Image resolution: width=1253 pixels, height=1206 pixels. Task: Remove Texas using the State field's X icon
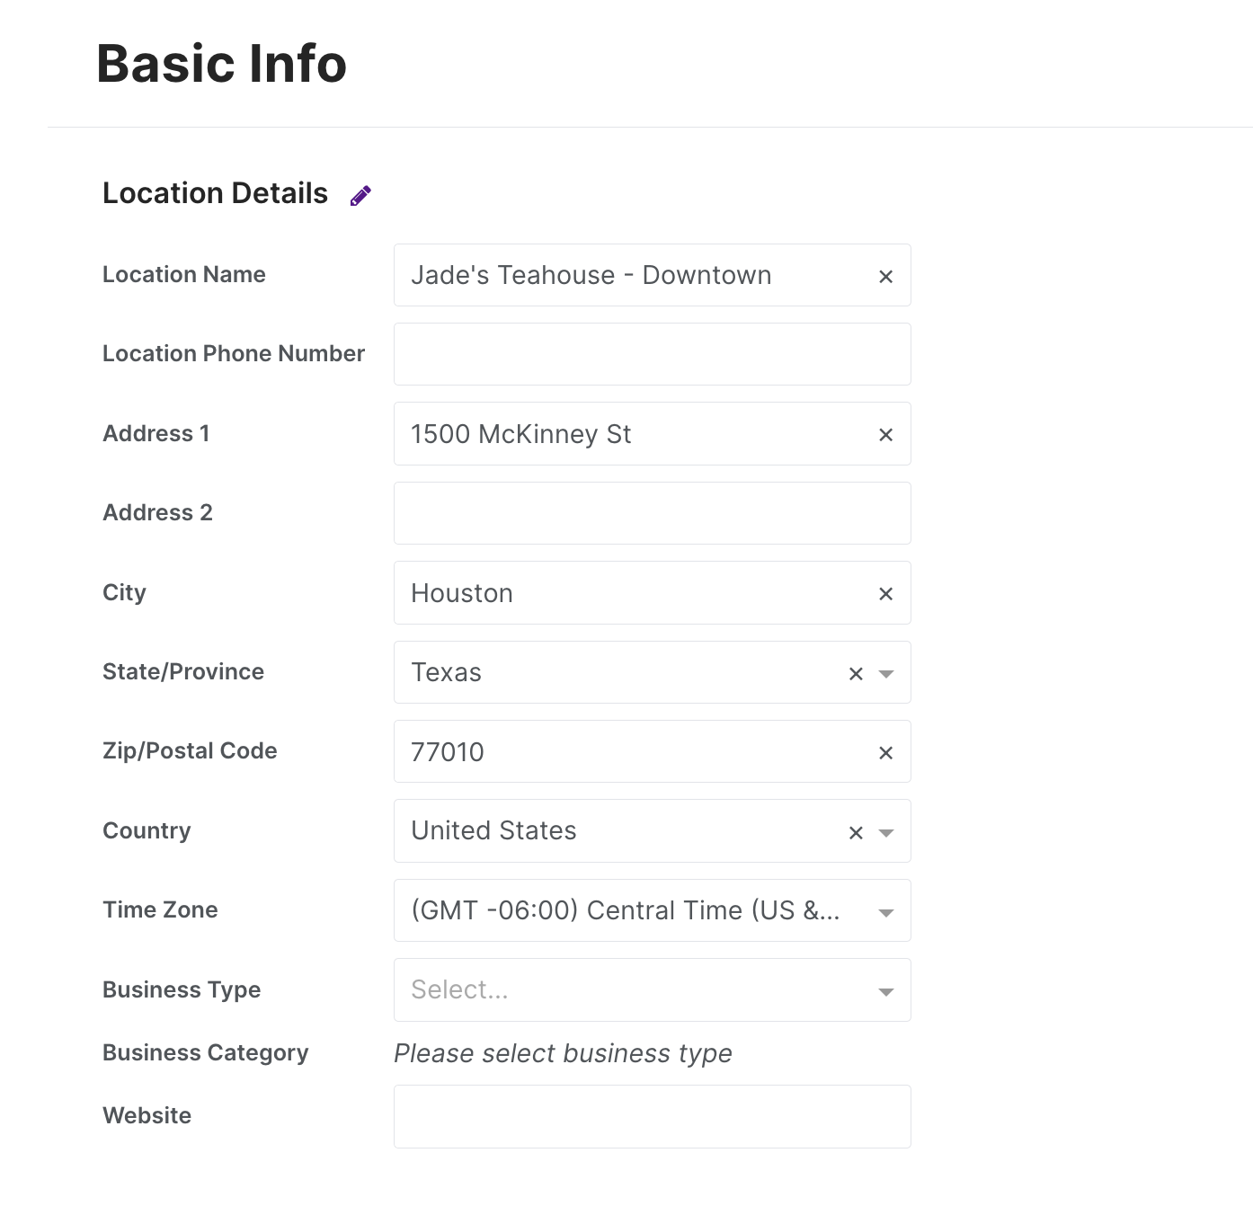click(855, 672)
